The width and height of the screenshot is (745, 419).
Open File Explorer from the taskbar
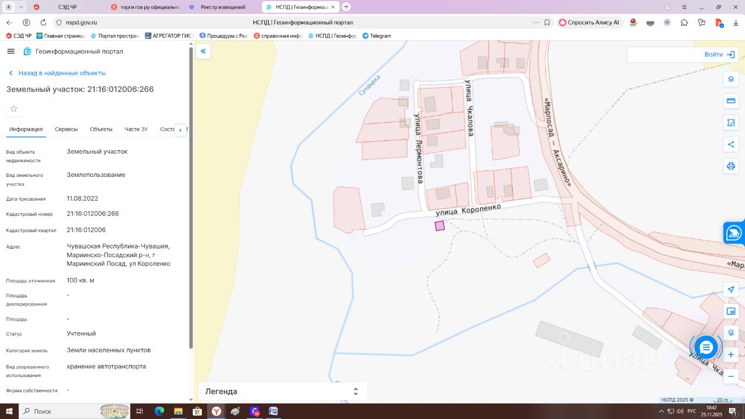(x=178, y=411)
